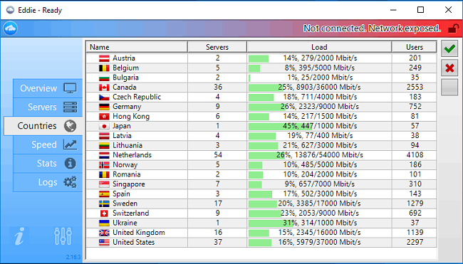Click the blank gray button below red X
463x264 pixels.
449,88
